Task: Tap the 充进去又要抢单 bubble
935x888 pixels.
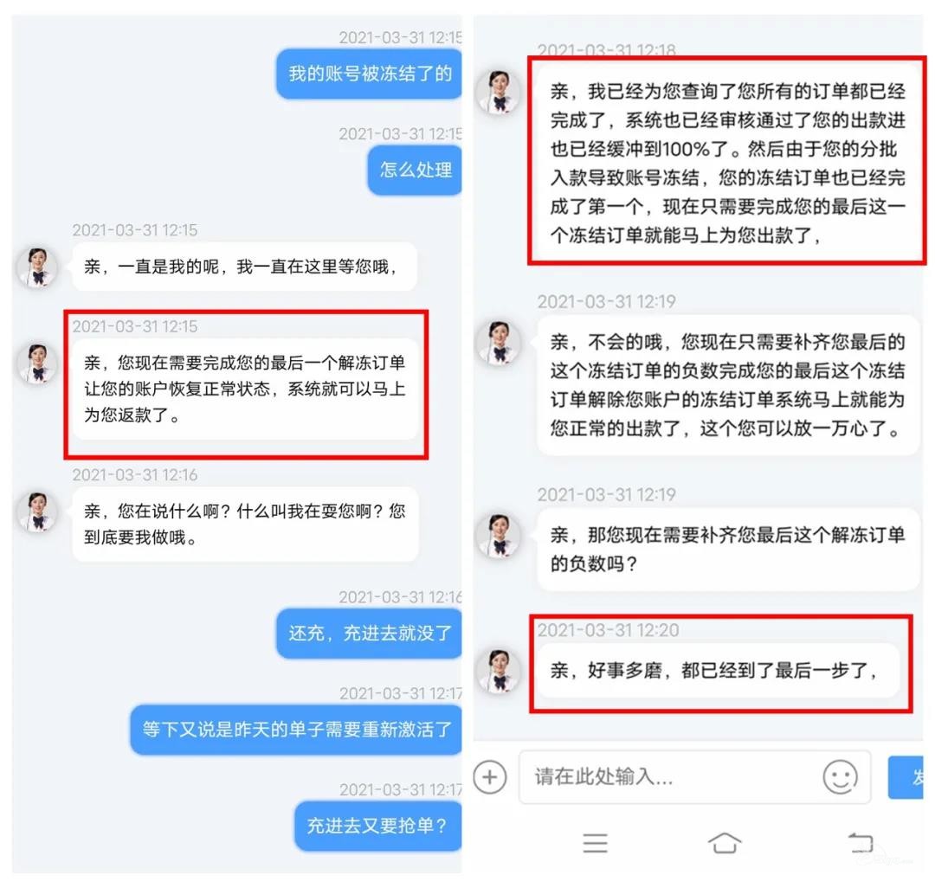Action: point(378,826)
